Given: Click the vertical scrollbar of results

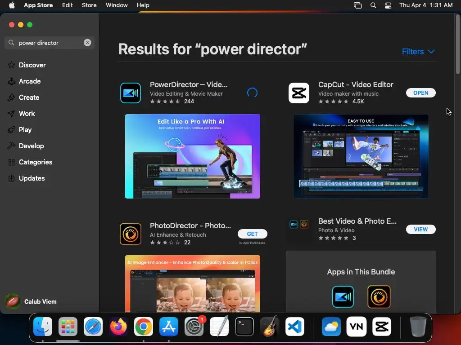Looking at the screenshot, I should point(458,44).
